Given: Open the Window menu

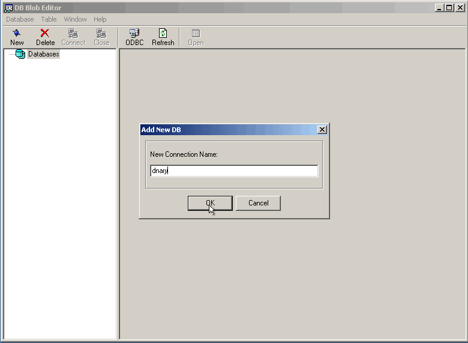Looking at the screenshot, I should (x=75, y=19).
